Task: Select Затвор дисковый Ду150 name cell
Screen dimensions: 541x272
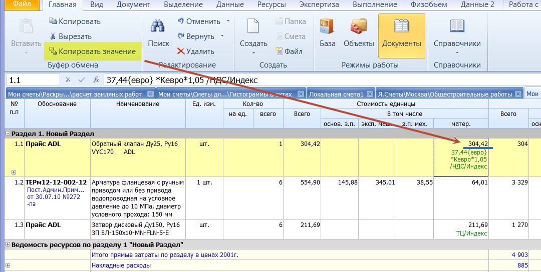Action: (138, 229)
